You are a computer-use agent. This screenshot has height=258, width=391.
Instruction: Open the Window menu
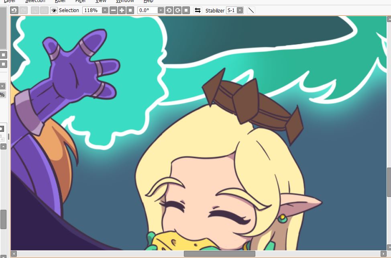pyautogui.click(x=125, y=1)
